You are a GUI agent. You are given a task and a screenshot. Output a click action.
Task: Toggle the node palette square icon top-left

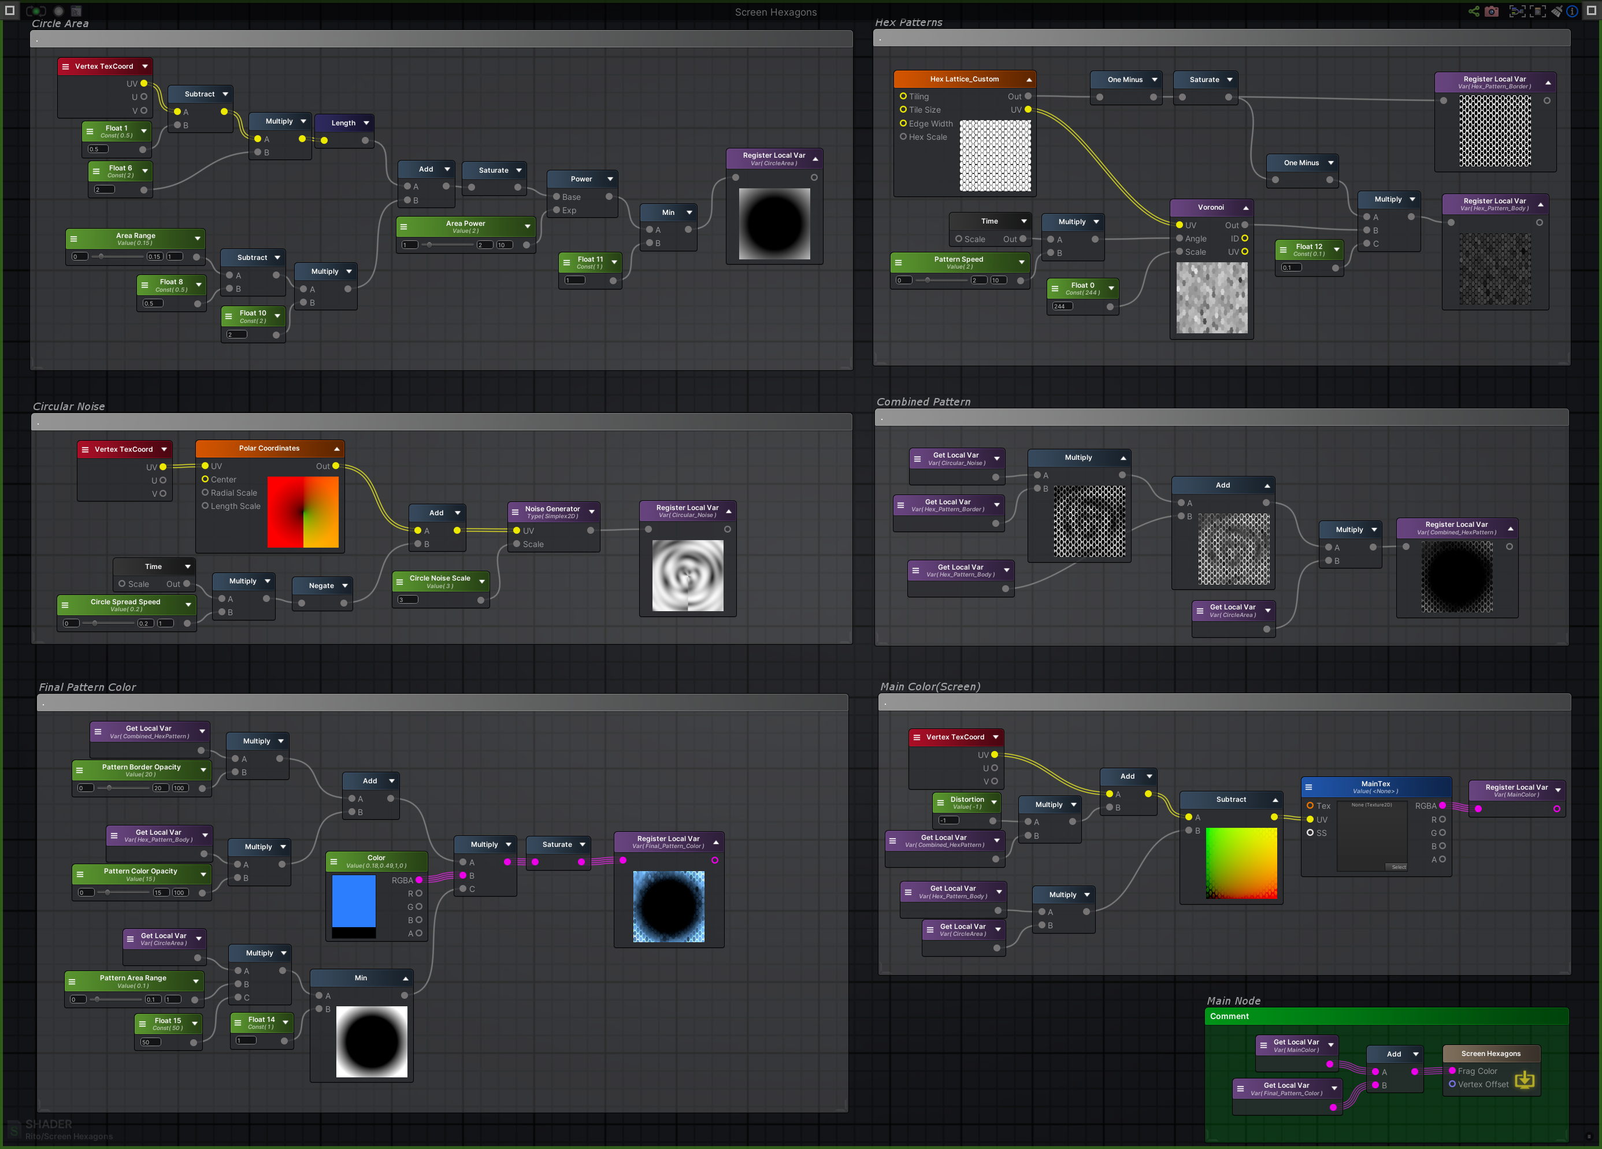[x=10, y=12]
